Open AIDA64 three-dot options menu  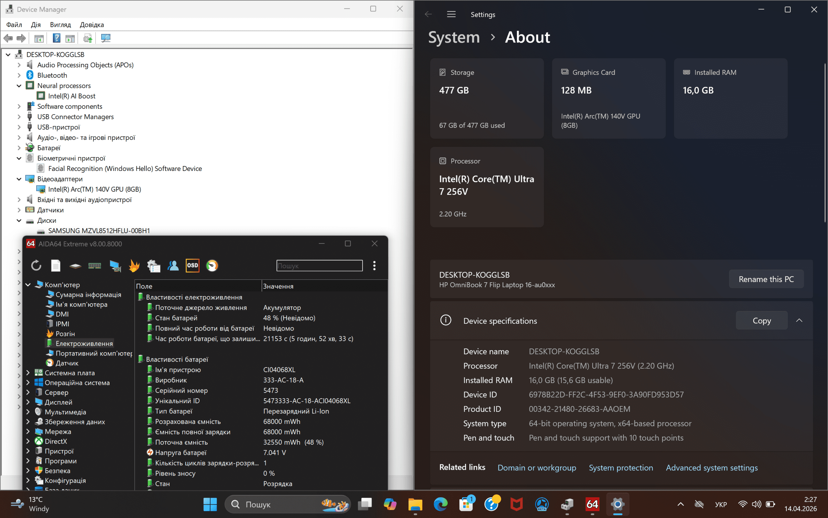(374, 265)
